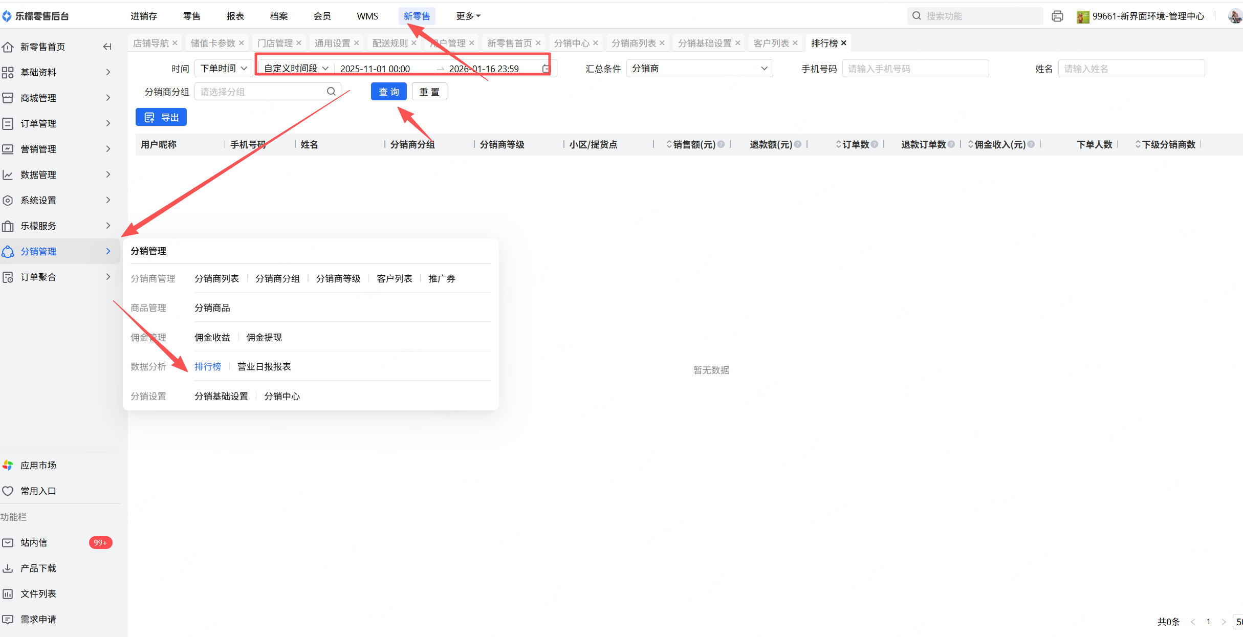
Task: Click search magnifier in 分销商分组 field
Action: pos(331,92)
